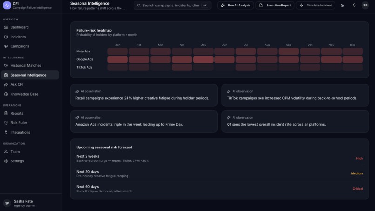Click the High risk label
This screenshot has width=375, height=211.
[360, 158]
